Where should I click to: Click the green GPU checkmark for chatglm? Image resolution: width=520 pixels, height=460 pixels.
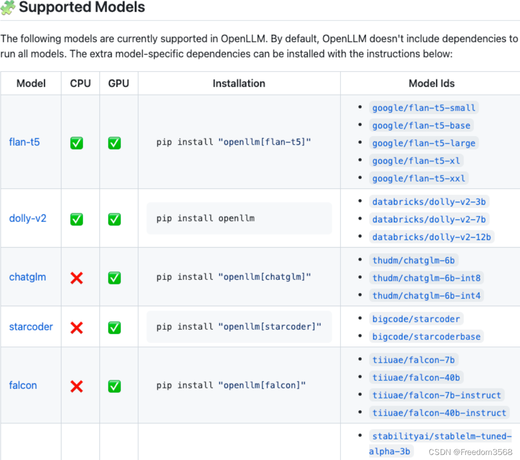(114, 277)
